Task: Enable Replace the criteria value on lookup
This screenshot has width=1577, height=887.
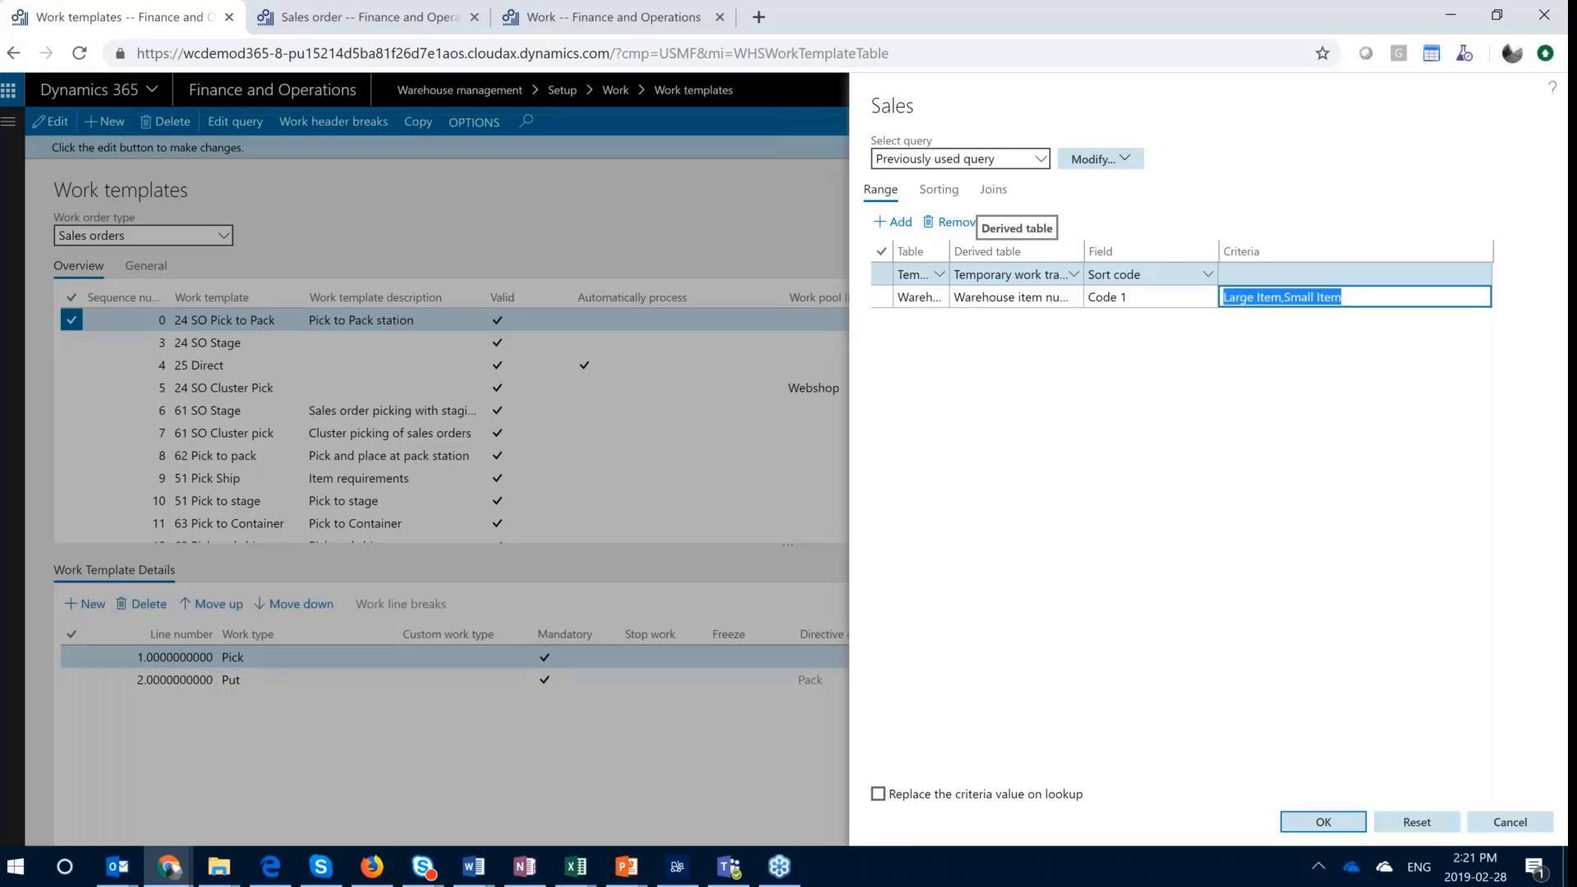Action: (x=878, y=793)
